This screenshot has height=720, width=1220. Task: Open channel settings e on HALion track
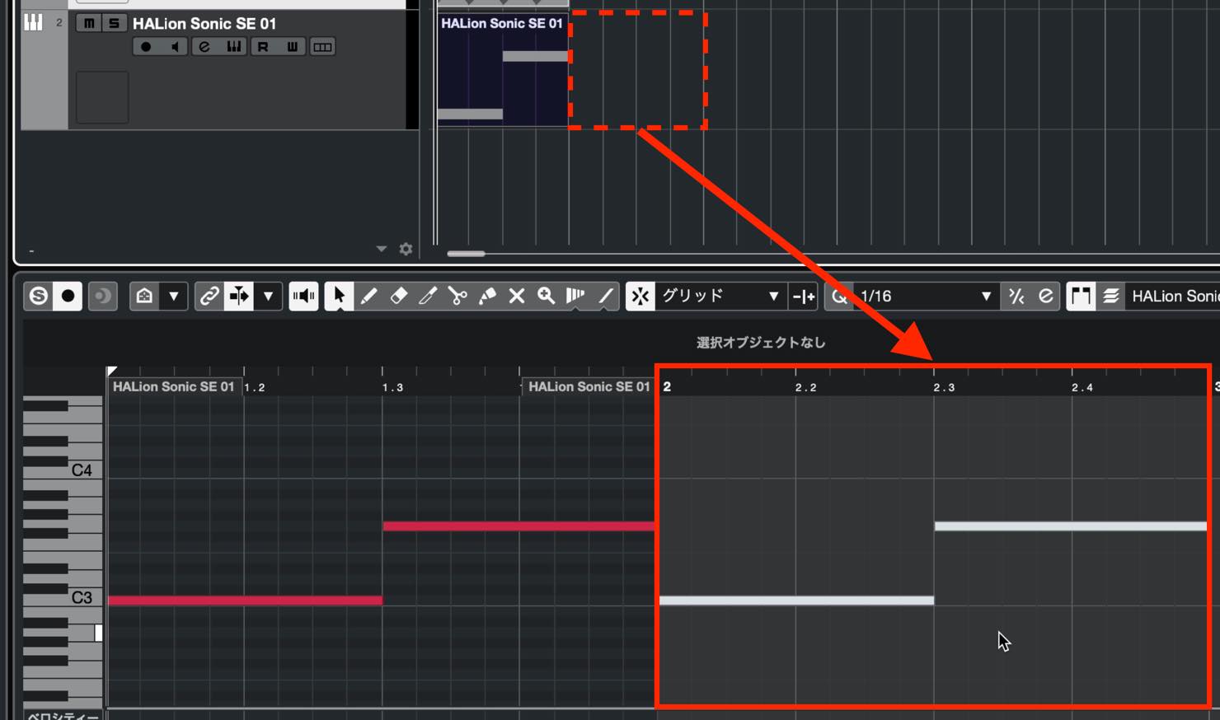tap(204, 47)
